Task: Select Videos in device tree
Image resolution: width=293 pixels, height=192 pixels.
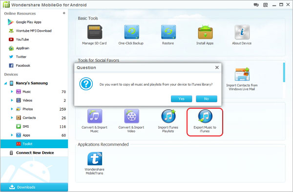Action: 27,100
